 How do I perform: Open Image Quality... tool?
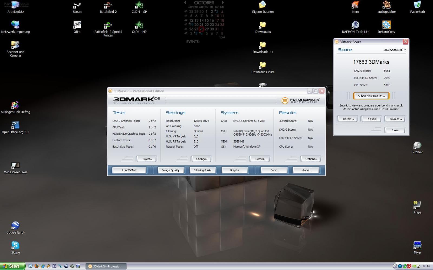172,170
